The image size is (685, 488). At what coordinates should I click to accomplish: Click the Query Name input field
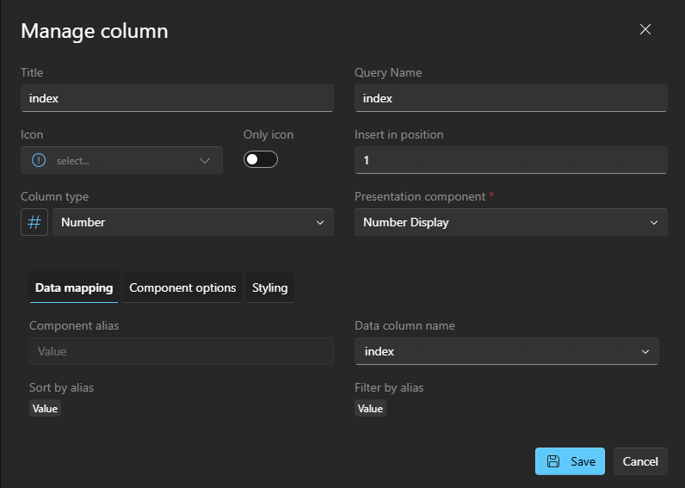pos(510,98)
